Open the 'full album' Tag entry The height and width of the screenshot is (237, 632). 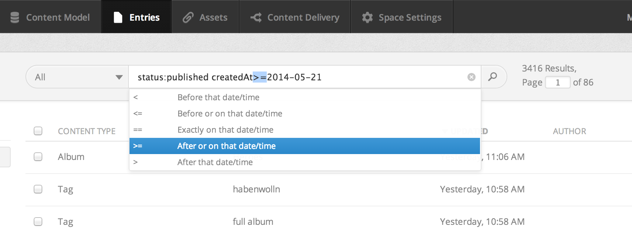tap(253, 222)
